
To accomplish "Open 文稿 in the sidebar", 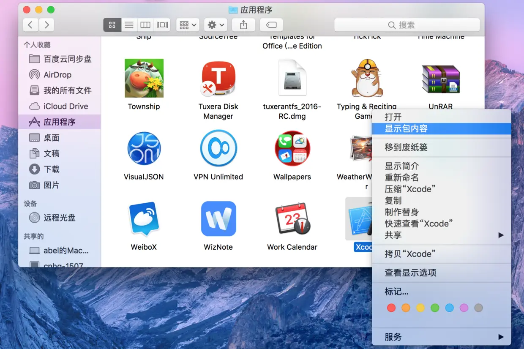I will pos(60,153).
